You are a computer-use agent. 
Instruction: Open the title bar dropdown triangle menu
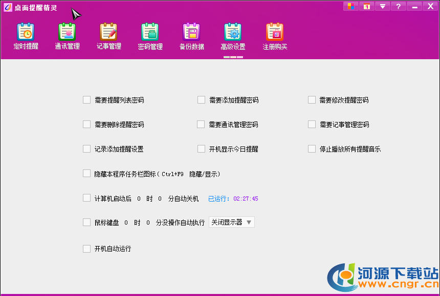tap(383, 6)
